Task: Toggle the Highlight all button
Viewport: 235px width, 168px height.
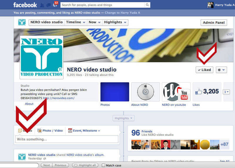Action: (x=85, y=165)
